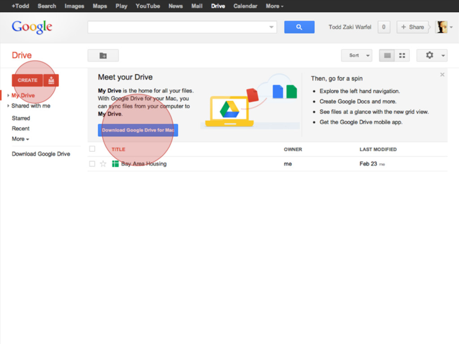
Task: Click the Feb 23 modified date
Action: click(368, 164)
